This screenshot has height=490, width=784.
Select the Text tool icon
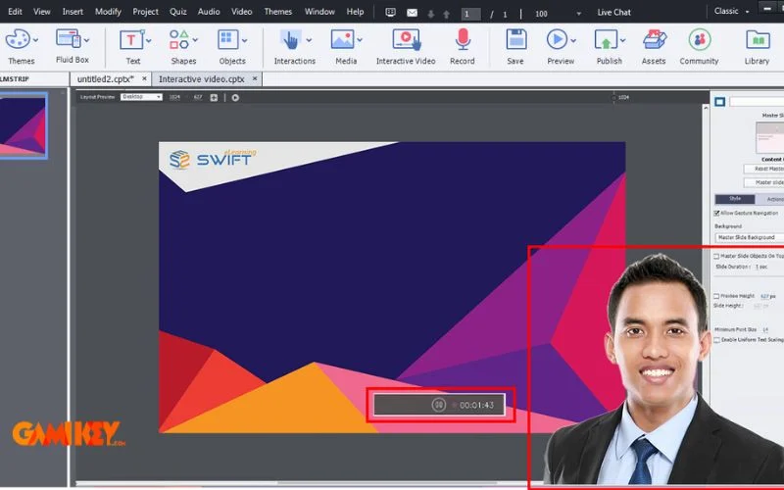(x=131, y=39)
